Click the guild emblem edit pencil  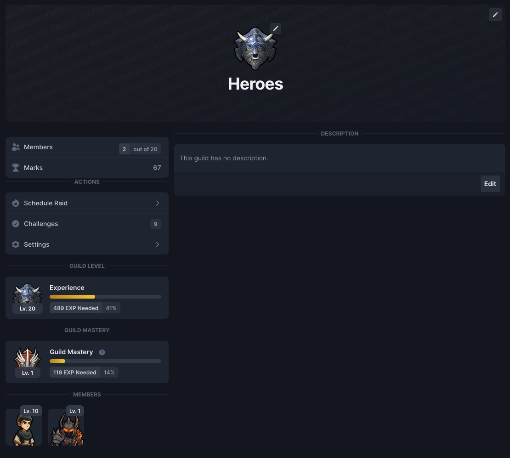tap(276, 28)
